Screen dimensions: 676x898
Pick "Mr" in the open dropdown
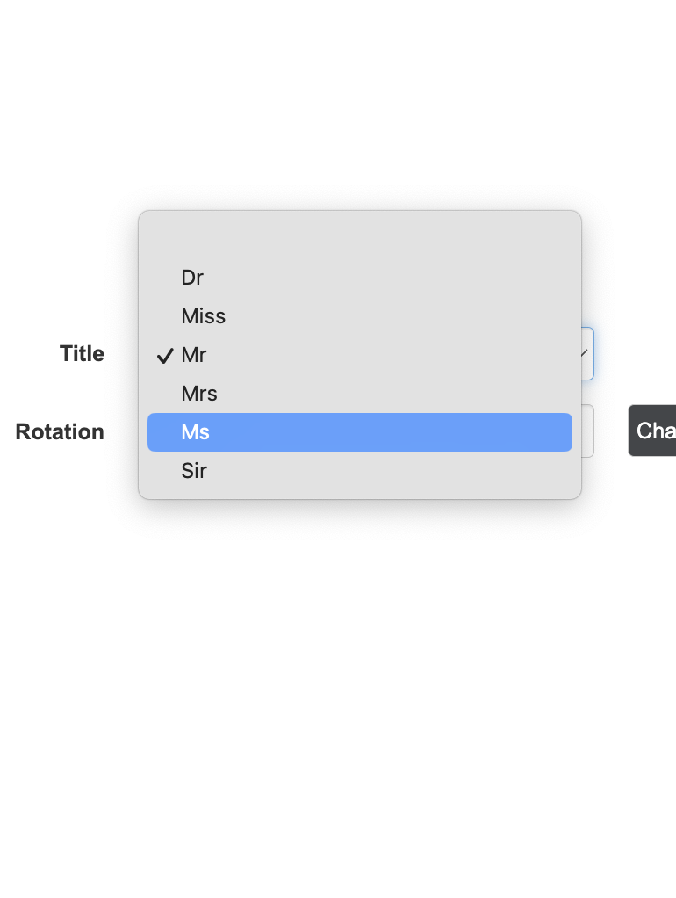(194, 355)
